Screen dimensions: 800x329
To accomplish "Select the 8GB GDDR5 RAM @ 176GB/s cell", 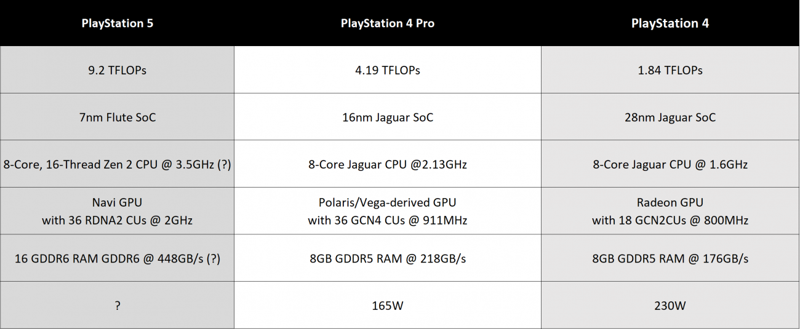I will tap(670, 258).
